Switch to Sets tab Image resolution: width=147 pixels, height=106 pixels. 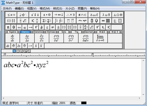point(64,32)
